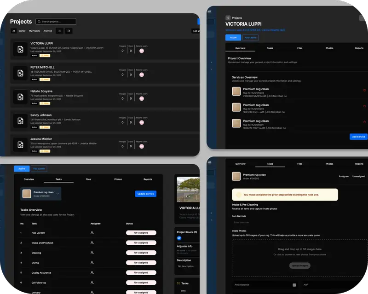Click the Premium rug clean thumbnail in Services Overview
Image resolution: width=368 pixels, height=294 pixels.
point(236,92)
